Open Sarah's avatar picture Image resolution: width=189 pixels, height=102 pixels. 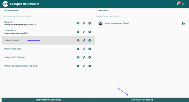[x=100, y=23]
